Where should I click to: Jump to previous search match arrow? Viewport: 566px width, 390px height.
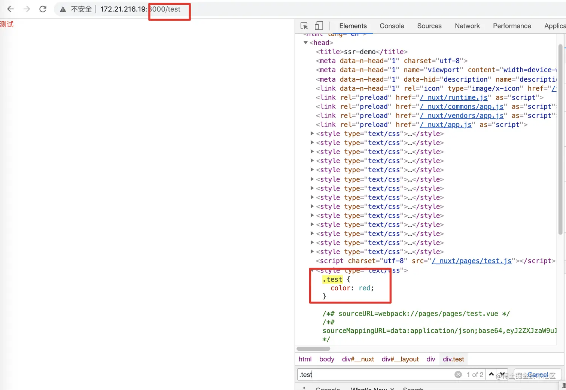[x=491, y=374]
